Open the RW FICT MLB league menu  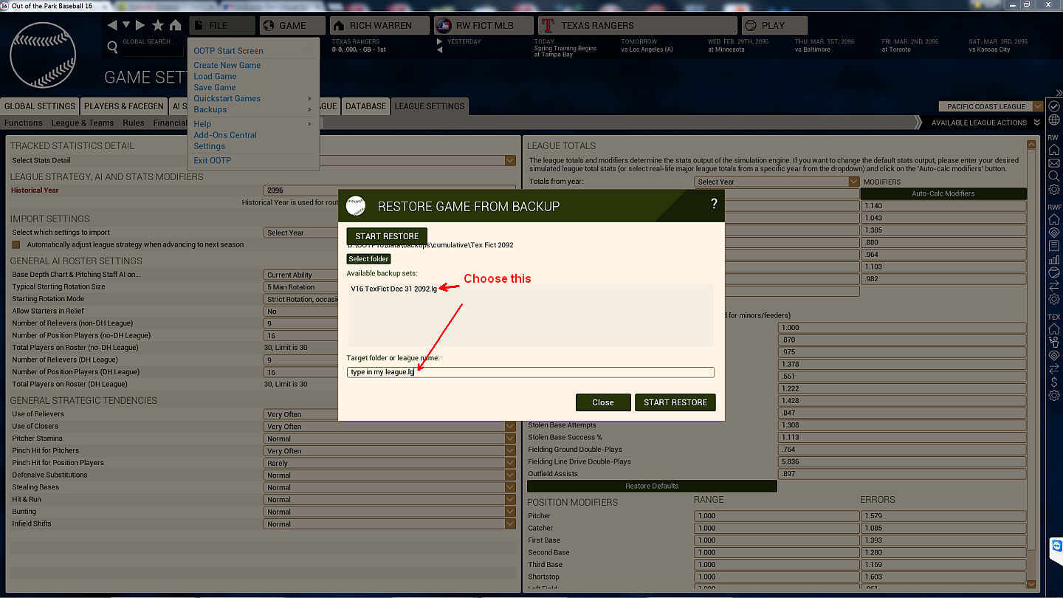pyautogui.click(x=484, y=25)
